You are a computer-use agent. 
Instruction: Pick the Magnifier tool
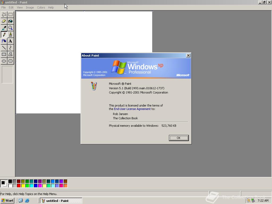click(x=10, y=28)
